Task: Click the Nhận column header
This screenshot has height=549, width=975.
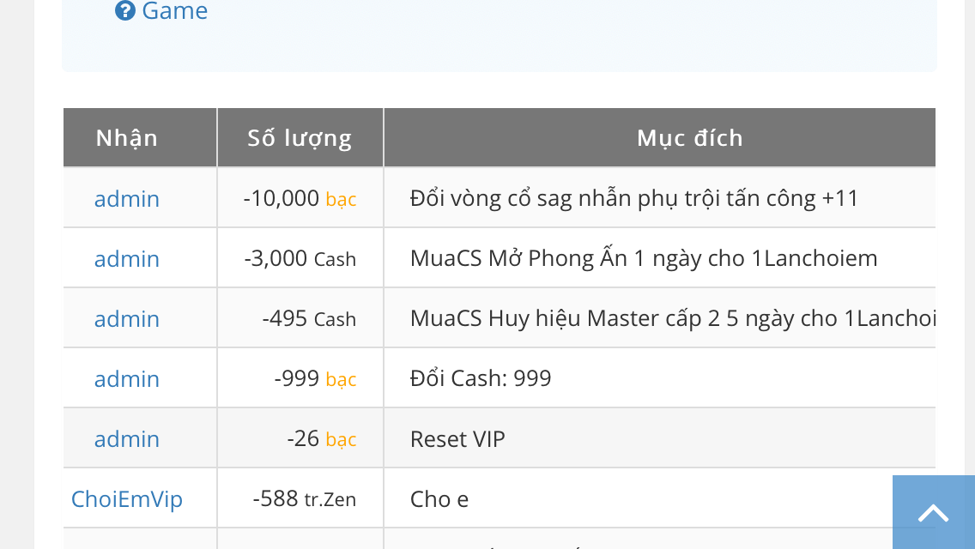Action: (127, 138)
